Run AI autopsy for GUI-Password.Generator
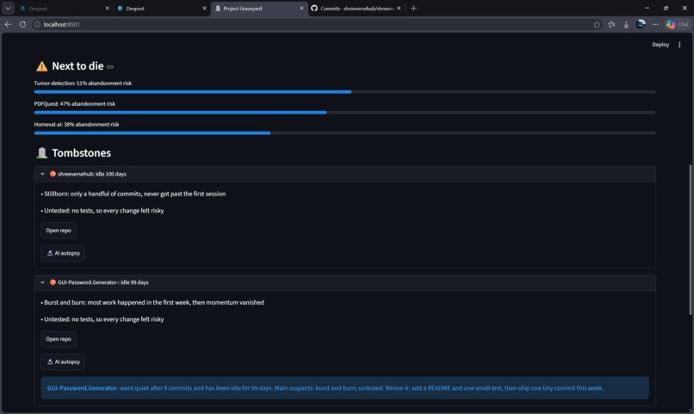 point(63,361)
